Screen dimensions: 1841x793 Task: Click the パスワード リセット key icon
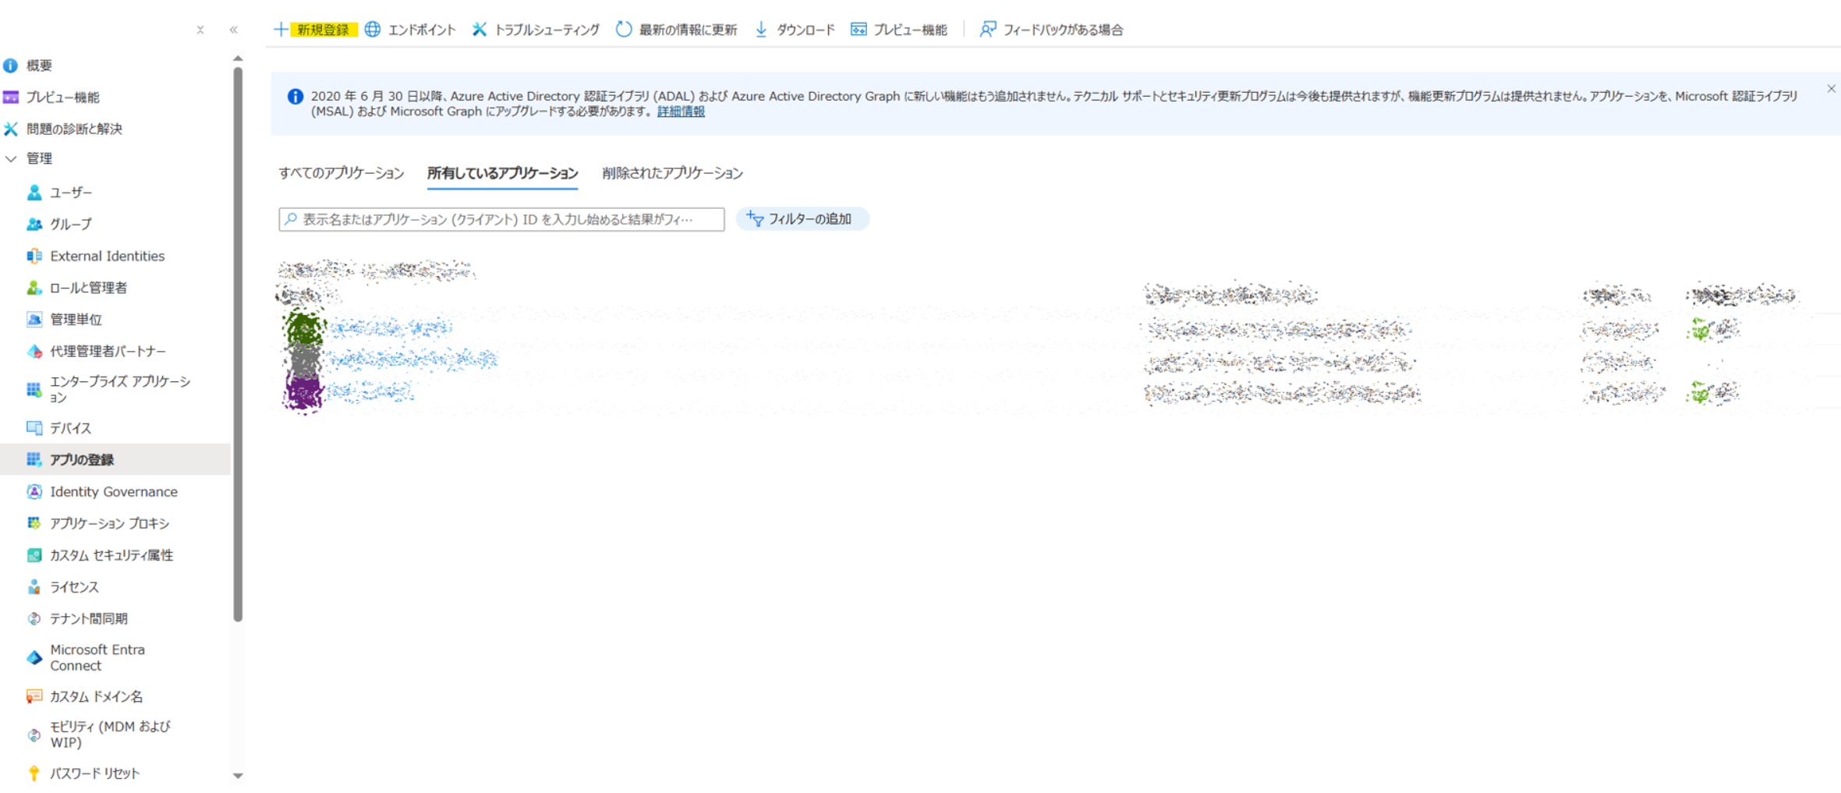coord(34,774)
